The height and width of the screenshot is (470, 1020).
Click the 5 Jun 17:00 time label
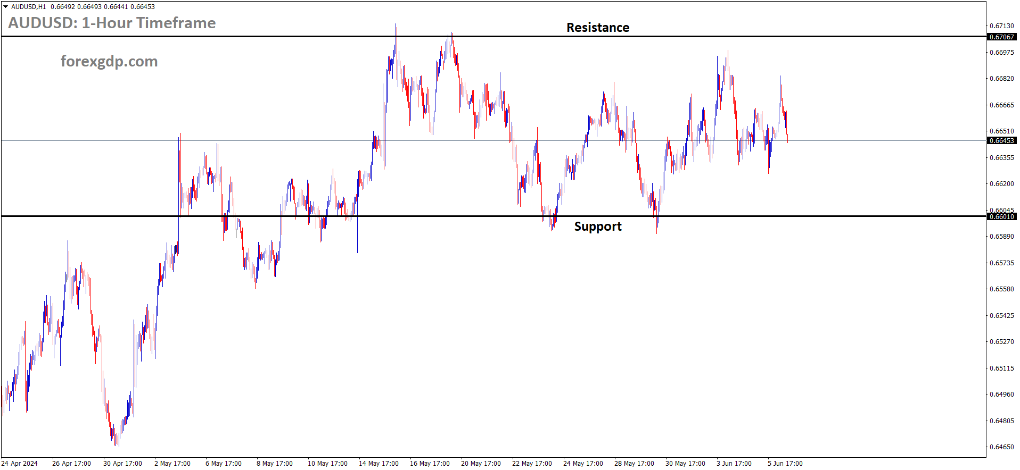click(785, 464)
